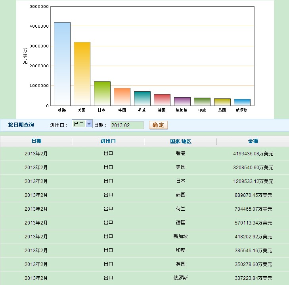Click 新加坡 in the country column
The image size is (289, 285).
180,236
